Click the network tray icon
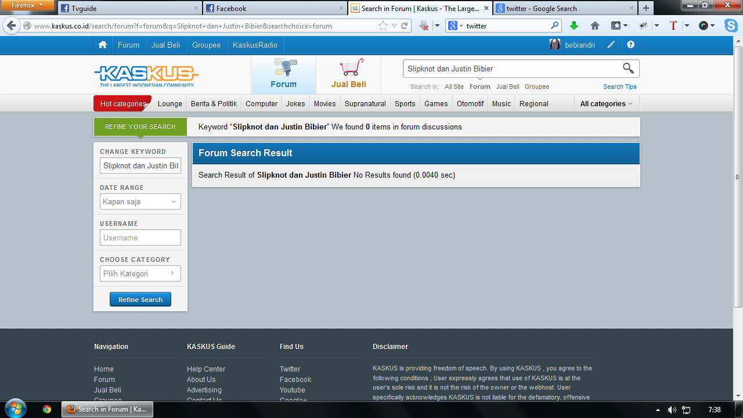743x418 pixels. pos(686,410)
